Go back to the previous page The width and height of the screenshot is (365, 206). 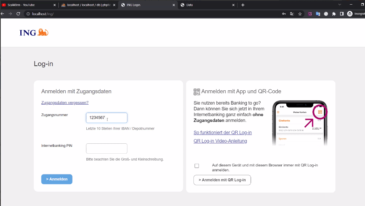[x=3, y=14]
